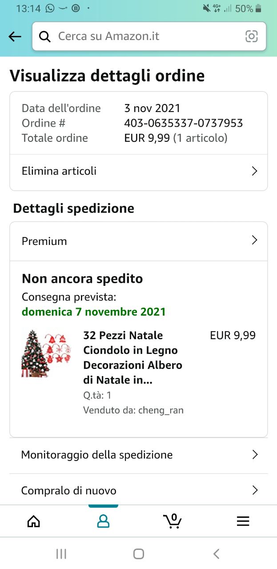Viewport: 277px width, 569px height.
Task: Expand the Premium shipping chevron
Action: 254,240
